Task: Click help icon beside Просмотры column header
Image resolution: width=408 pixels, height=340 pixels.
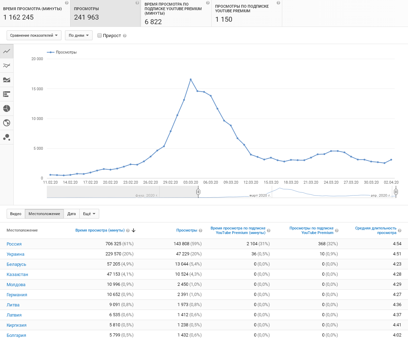Action: click(x=201, y=231)
